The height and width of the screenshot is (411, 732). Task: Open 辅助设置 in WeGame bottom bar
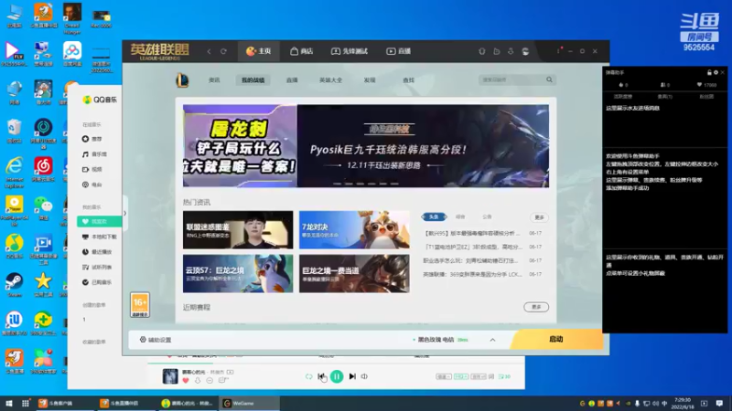point(156,340)
